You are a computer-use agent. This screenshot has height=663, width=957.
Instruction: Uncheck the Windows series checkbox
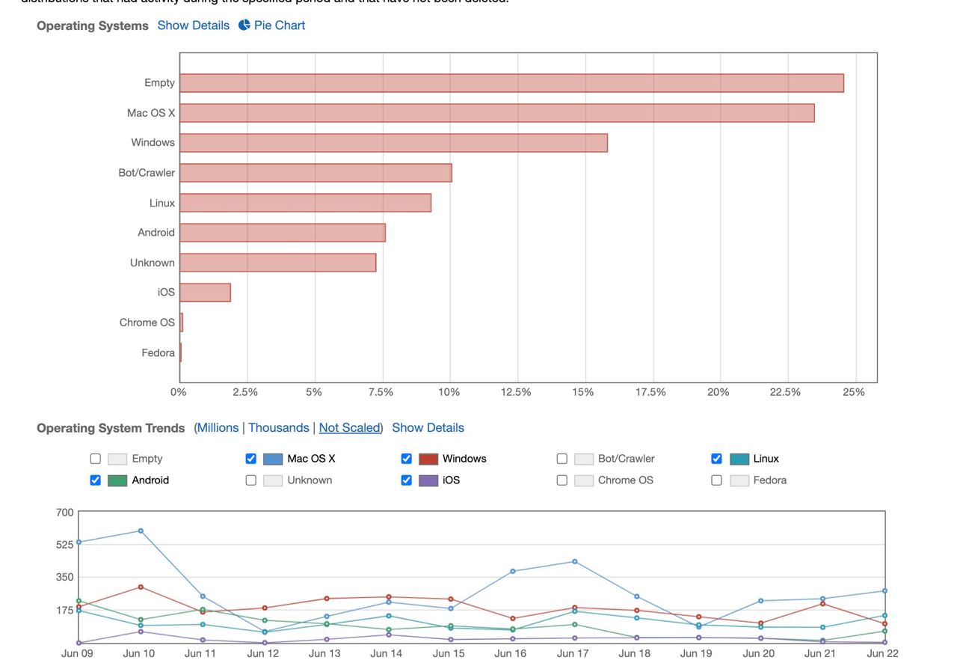pyautogui.click(x=406, y=459)
